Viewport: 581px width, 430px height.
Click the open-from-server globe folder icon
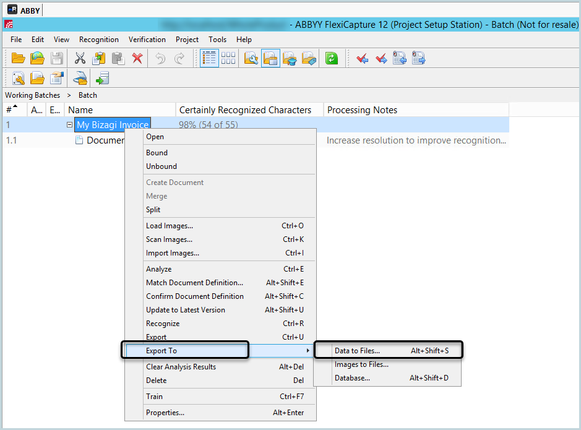tap(37, 58)
